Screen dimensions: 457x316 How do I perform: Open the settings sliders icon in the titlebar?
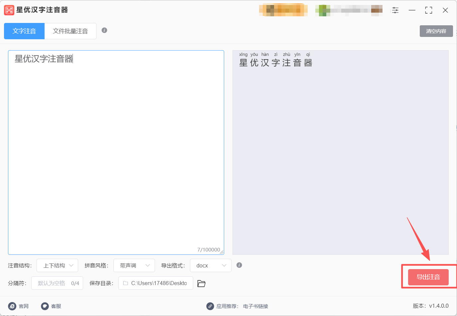(395, 10)
